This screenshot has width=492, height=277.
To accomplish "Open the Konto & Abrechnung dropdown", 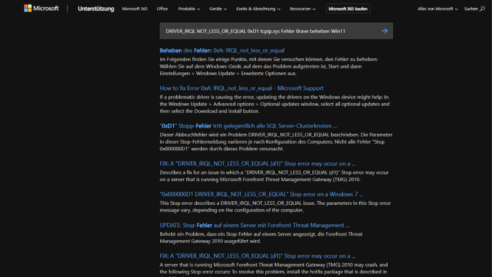I will tap(258, 9).
